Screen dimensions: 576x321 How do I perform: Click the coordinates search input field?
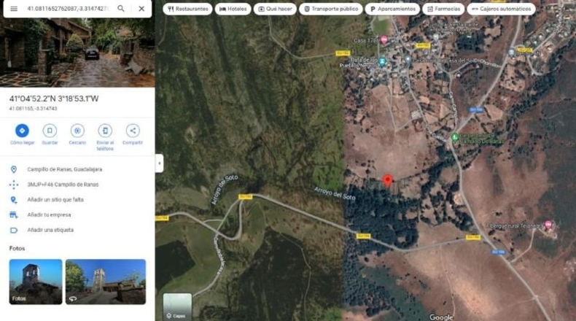pos(68,9)
